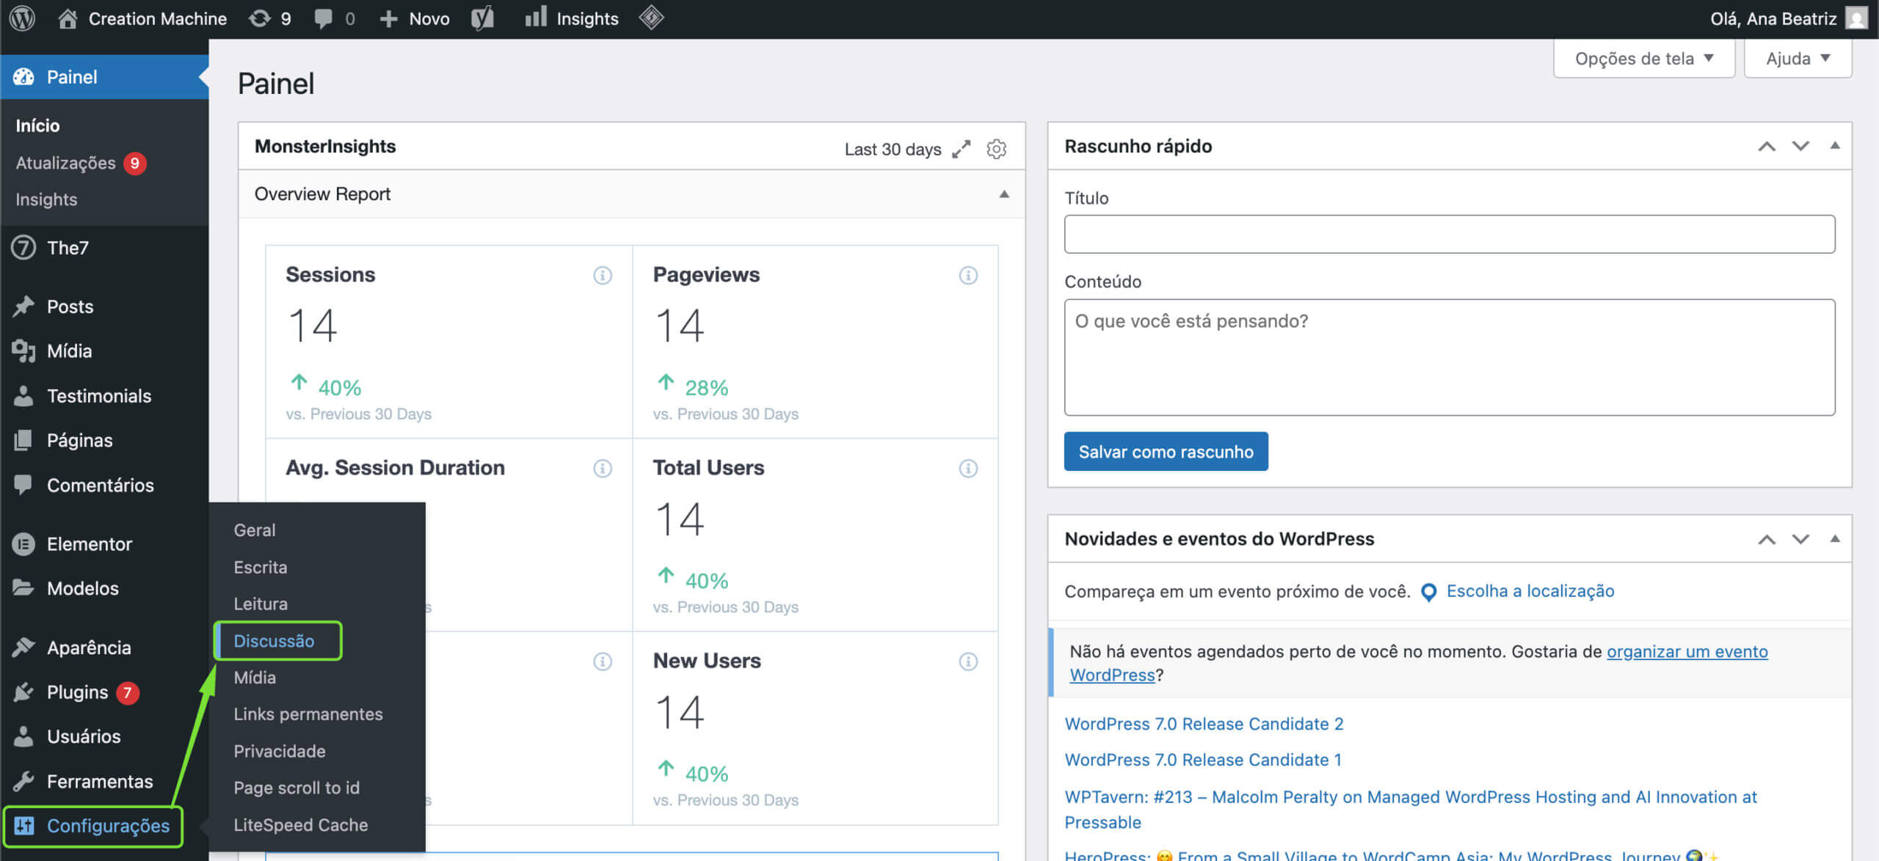Open the Yoast SEO icon in admin bar

click(482, 18)
